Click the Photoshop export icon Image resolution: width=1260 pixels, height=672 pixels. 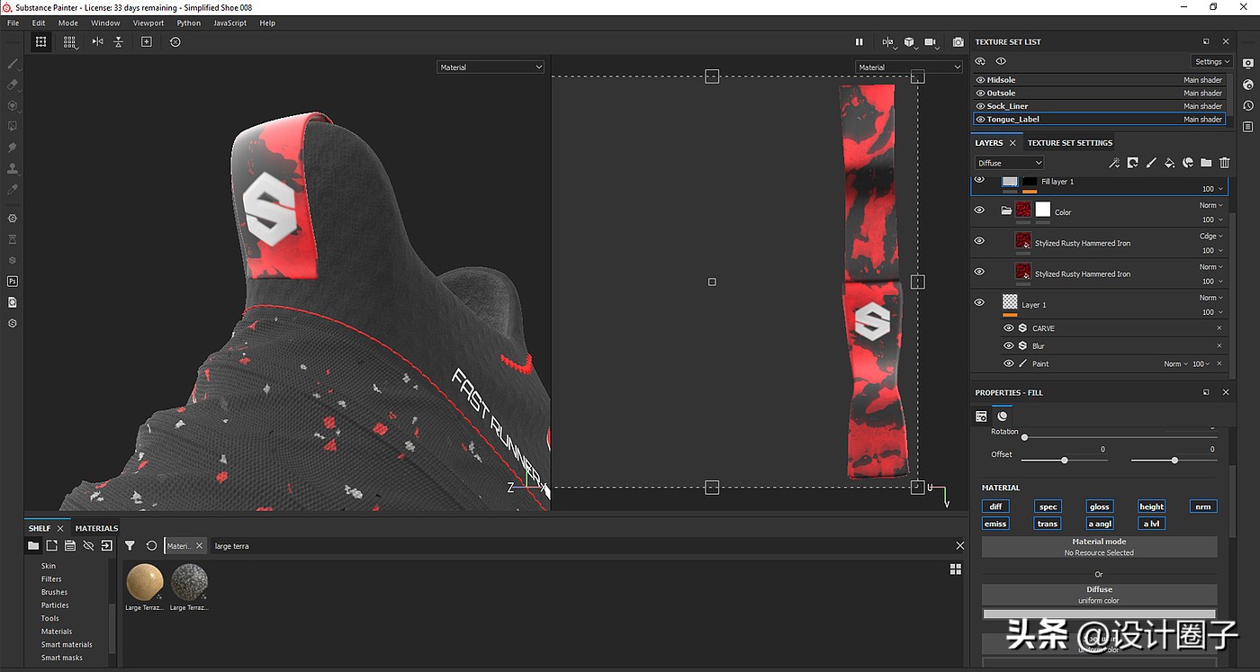click(13, 281)
